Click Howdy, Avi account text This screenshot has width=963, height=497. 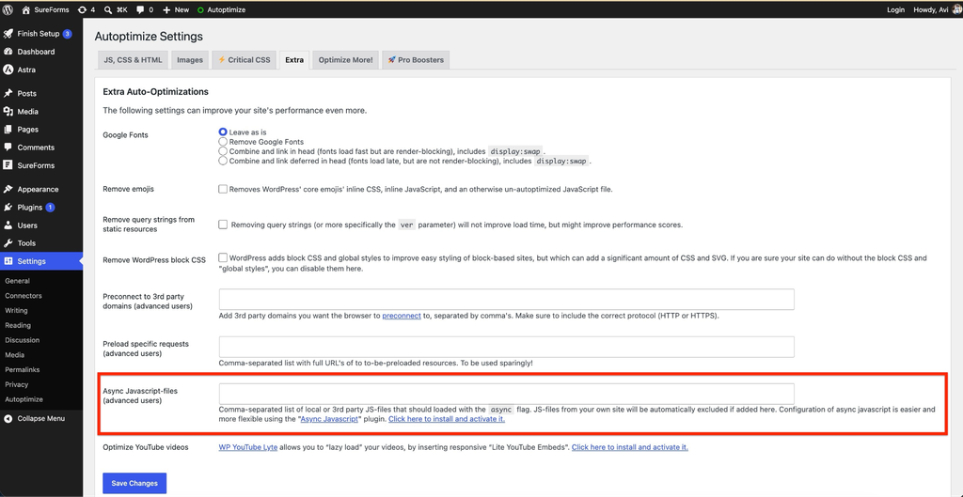point(930,9)
